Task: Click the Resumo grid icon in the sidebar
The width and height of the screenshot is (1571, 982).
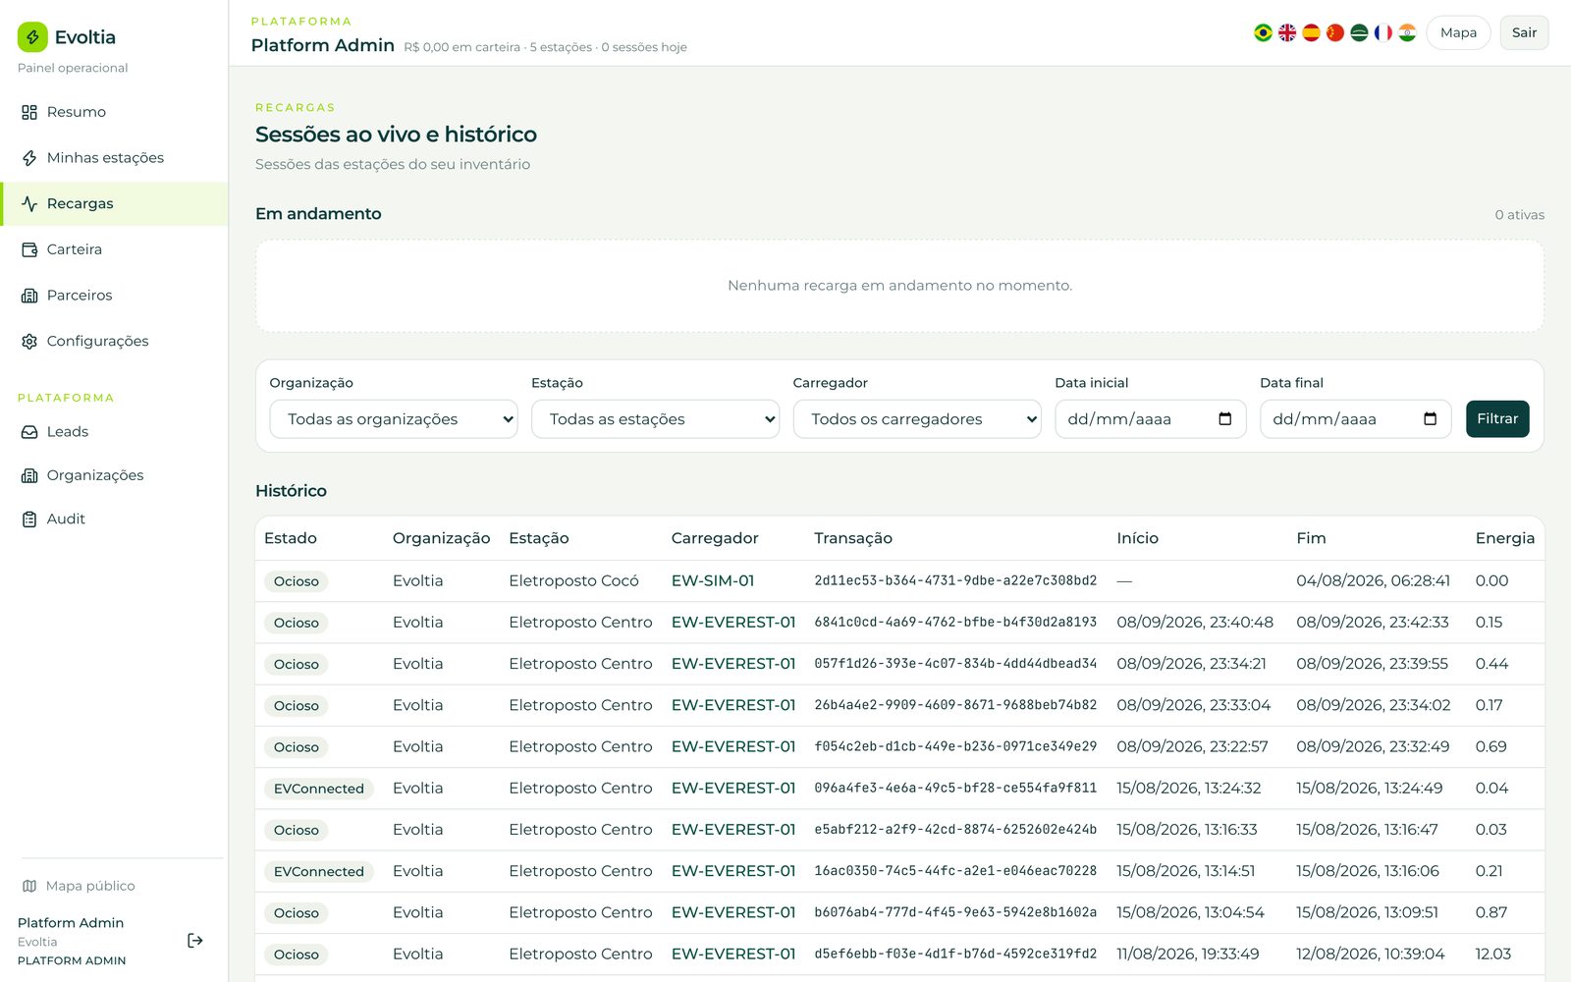Action: click(29, 112)
